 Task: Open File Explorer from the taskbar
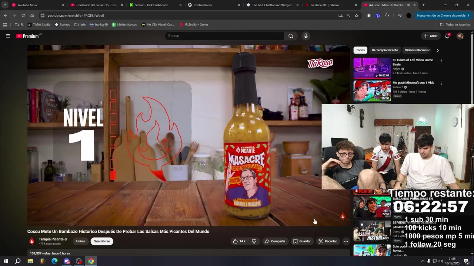[30, 261]
